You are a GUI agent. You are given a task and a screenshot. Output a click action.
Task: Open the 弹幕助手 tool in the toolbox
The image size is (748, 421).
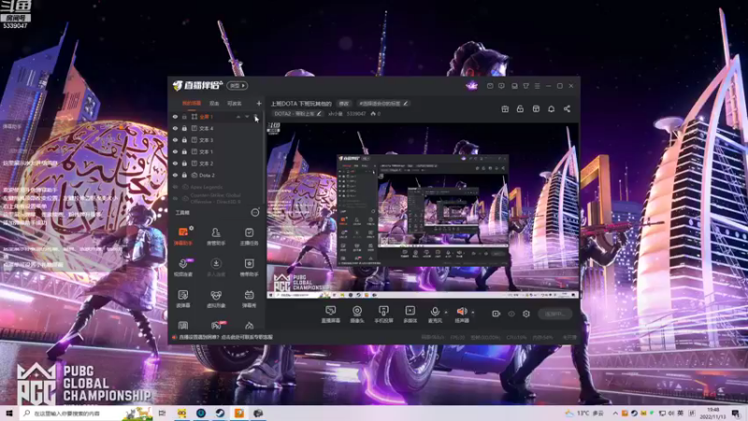point(183,237)
